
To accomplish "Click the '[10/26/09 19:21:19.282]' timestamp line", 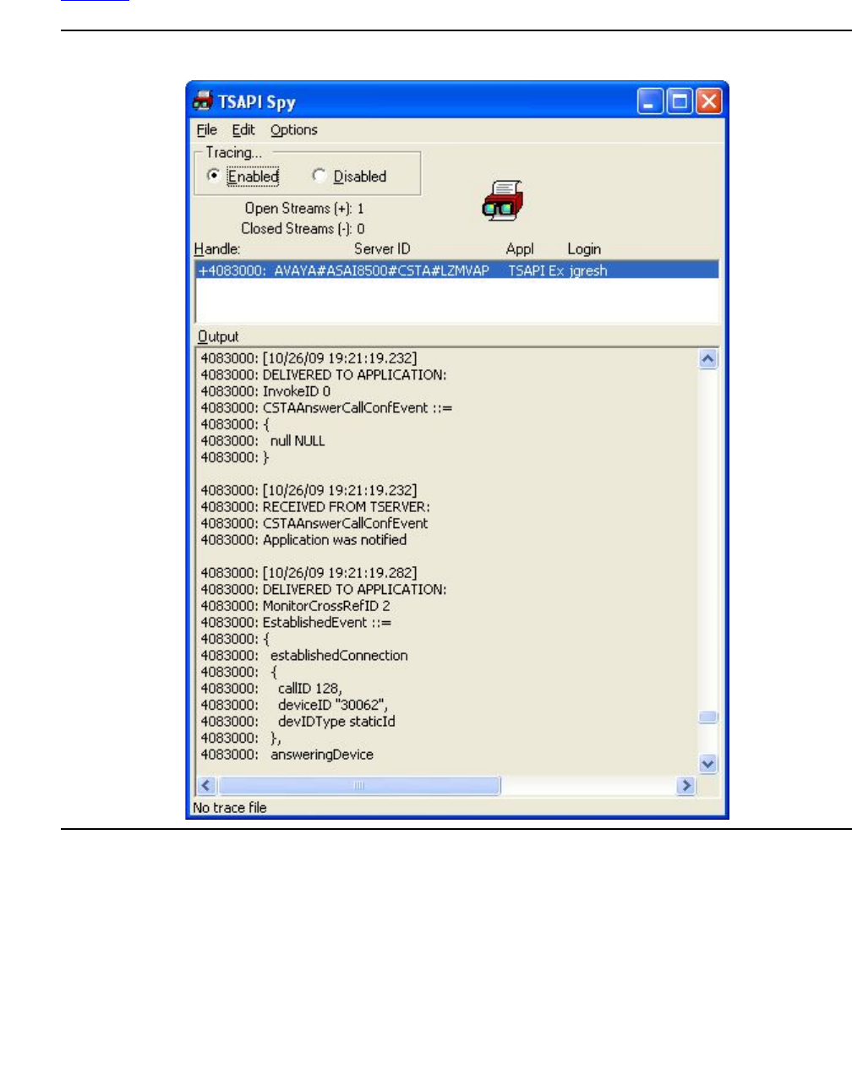I will (309, 573).
